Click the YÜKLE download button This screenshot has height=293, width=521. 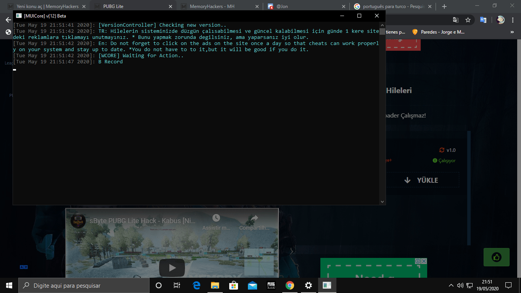(422, 180)
